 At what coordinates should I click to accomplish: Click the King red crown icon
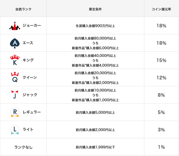[14, 60]
